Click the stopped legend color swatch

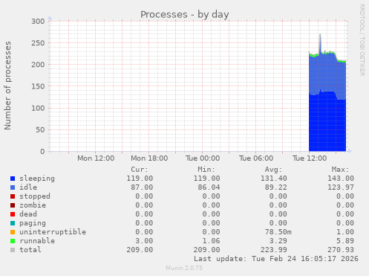click(13, 196)
